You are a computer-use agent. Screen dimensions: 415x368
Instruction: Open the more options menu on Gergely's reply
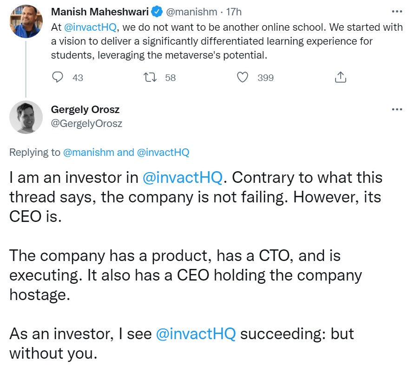click(396, 109)
